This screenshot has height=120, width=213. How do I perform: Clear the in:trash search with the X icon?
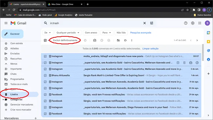(x=145, y=23)
